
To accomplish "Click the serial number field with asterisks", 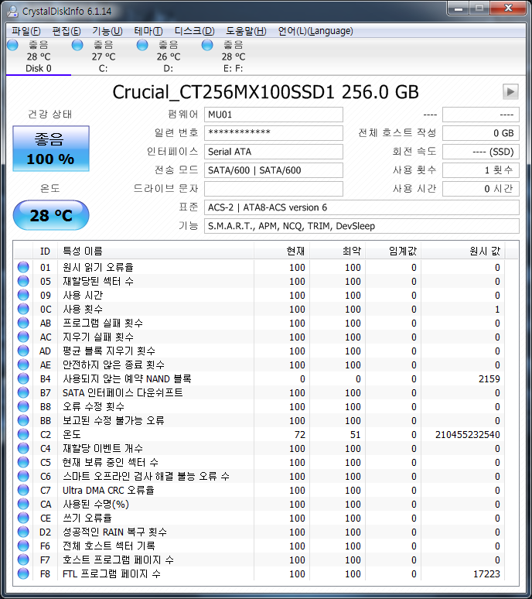I will tap(273, 133).
